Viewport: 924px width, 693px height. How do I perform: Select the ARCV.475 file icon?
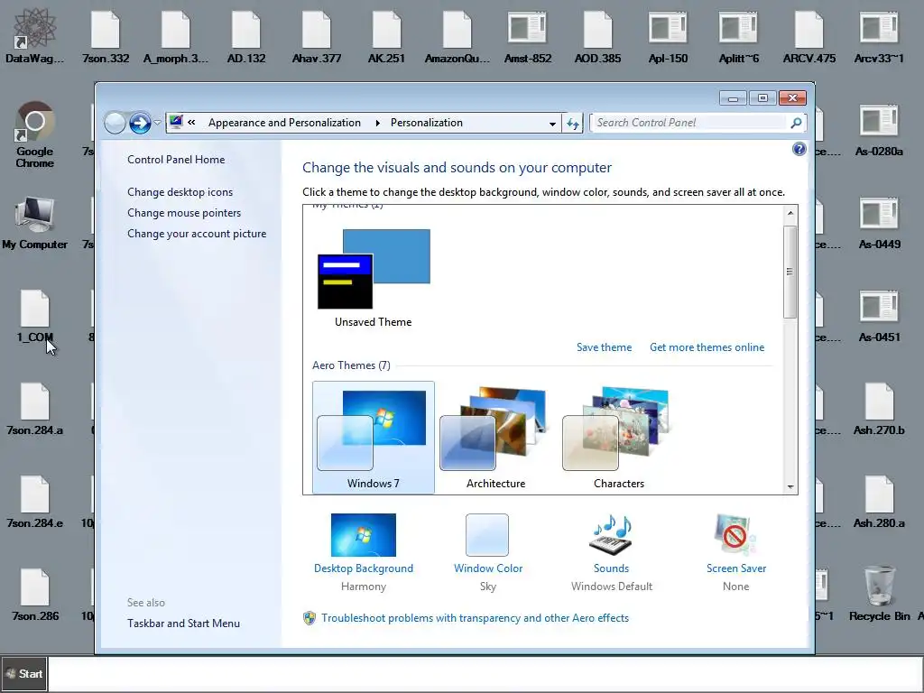809,35
